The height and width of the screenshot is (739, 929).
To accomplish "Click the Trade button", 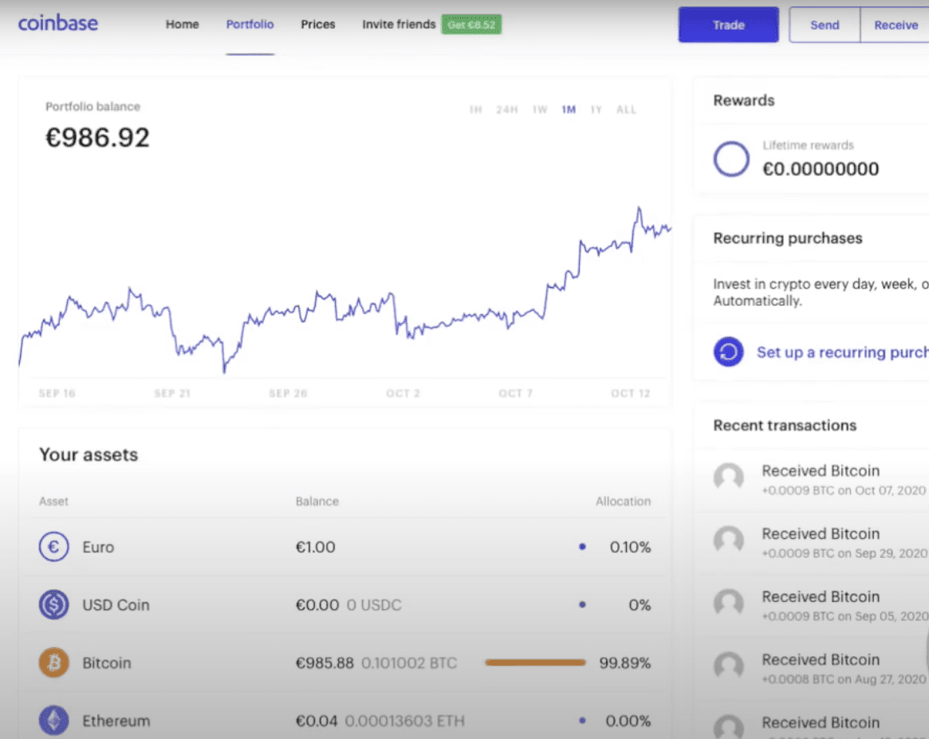I will click(728, 25).
